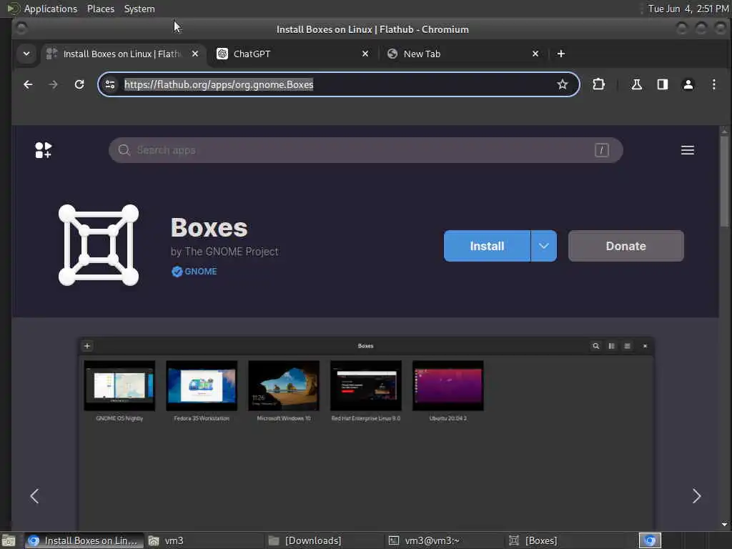Click the Flathub logo icon
This screenshot has width=732, height=549.
pos(43,150)
